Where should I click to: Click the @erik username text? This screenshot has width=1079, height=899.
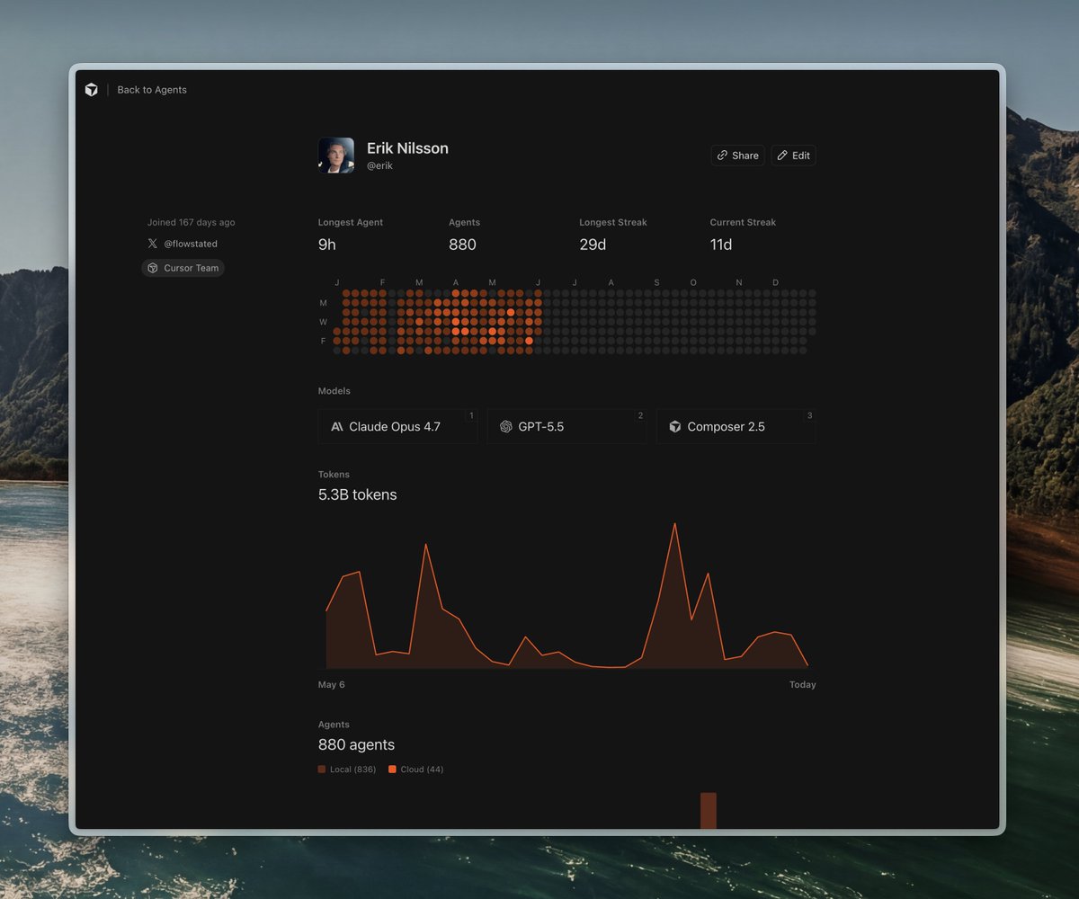(x=379, y=166)
